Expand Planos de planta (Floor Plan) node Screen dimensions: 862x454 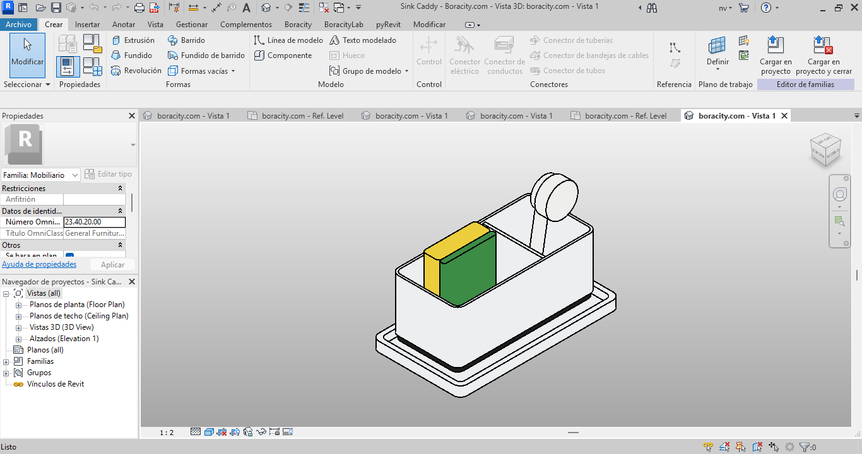(x=18, y=305)
